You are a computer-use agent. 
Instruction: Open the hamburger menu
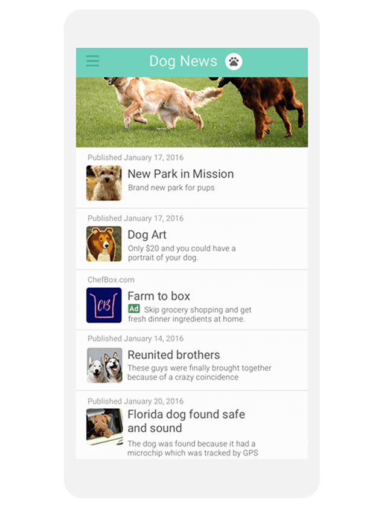tap(92, 61)
